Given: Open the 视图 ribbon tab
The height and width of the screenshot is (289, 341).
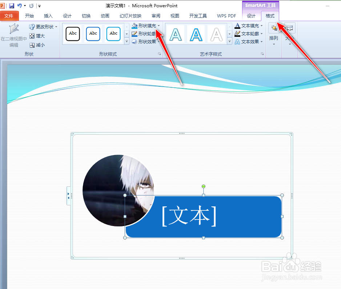Looking at the screenshot, I should click(x=174, y=16).
